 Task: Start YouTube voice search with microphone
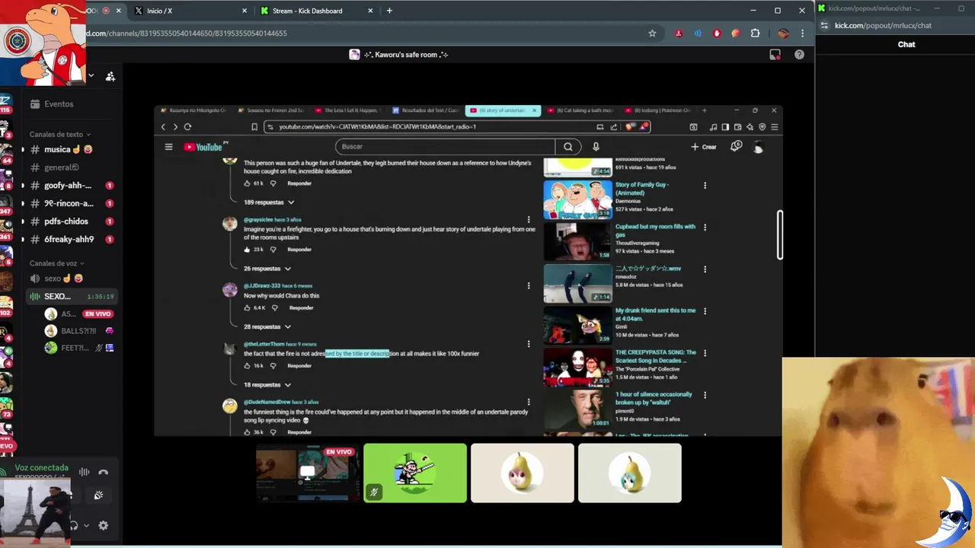tap(596, 147)
